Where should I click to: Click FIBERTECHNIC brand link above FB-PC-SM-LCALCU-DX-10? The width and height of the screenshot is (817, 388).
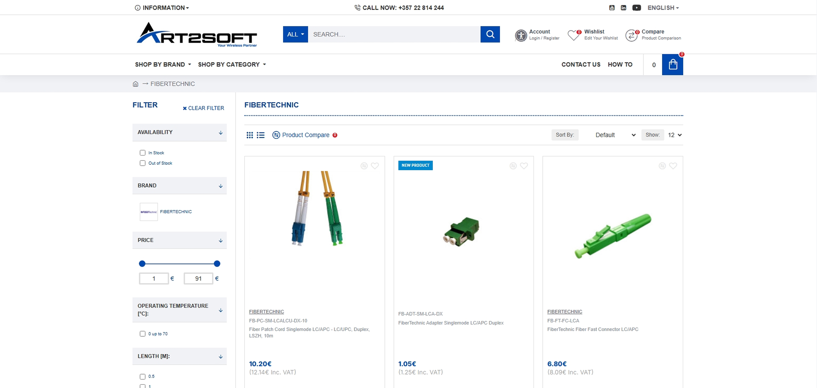pyautogui.click(x=266, y=311)
